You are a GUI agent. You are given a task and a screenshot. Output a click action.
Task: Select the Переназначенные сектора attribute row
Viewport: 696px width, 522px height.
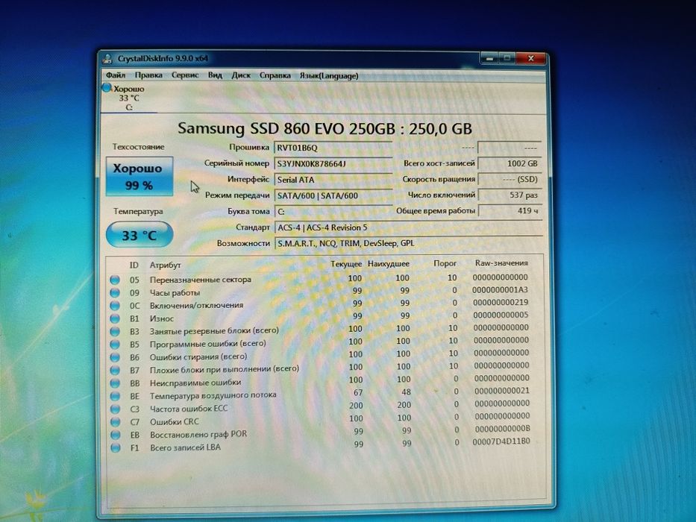[x=319, y=279]
